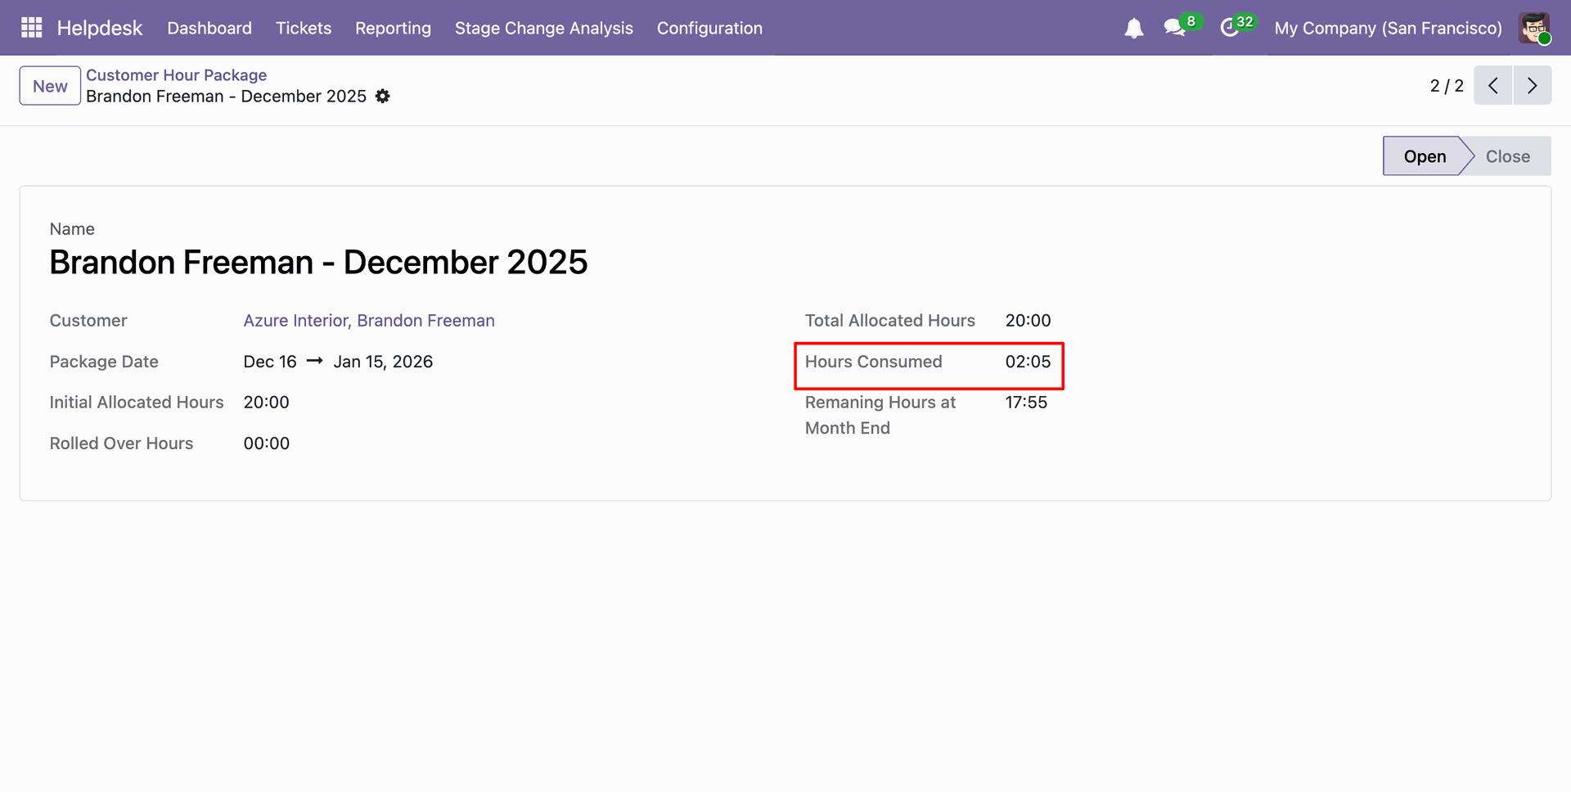
Task: Open the Azure Interior, Brandon Freeman link
Action: (369, 321)
